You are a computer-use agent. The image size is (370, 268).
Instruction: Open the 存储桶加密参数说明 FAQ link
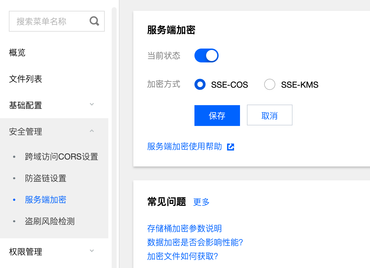pyautogui.click(x=184, y=228)
